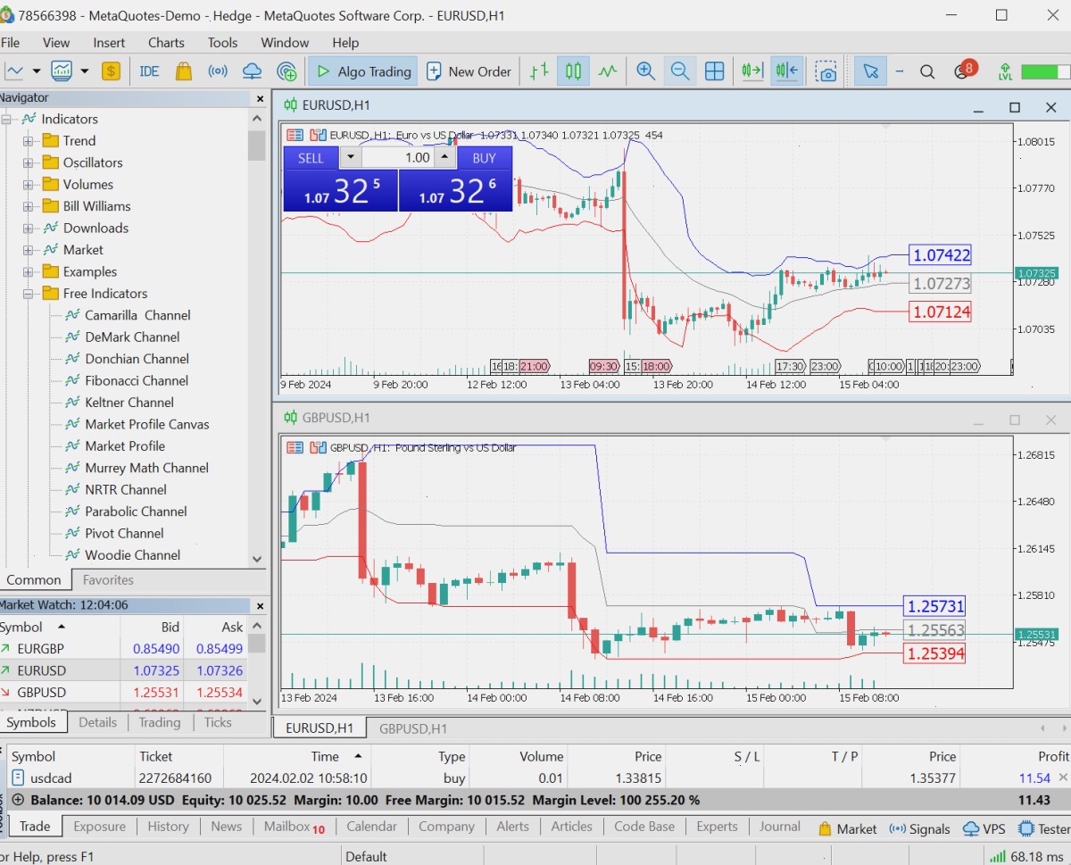Image resolution: width=1071 pixels, height=865 pixels.
Task: Tile chart windows with grid icon
Action: [x=714, y=71]
